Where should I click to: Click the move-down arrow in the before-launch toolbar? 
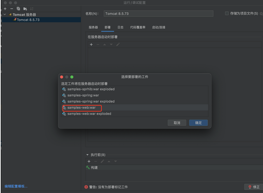click(x=115, y=161)
